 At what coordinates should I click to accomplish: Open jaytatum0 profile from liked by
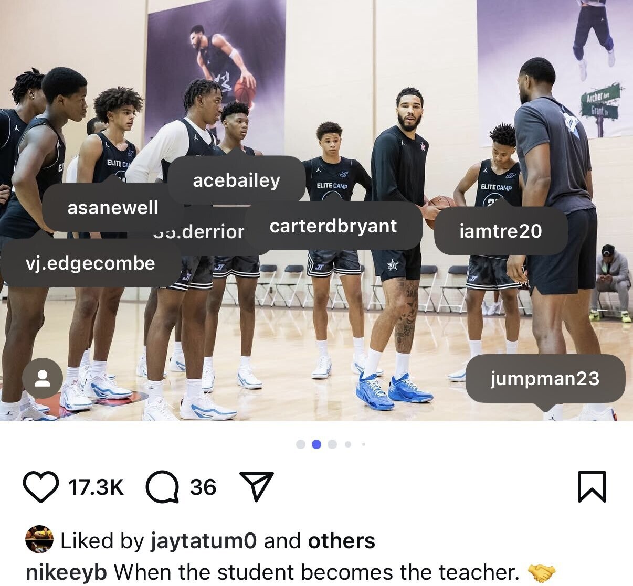tap(204, 541)
